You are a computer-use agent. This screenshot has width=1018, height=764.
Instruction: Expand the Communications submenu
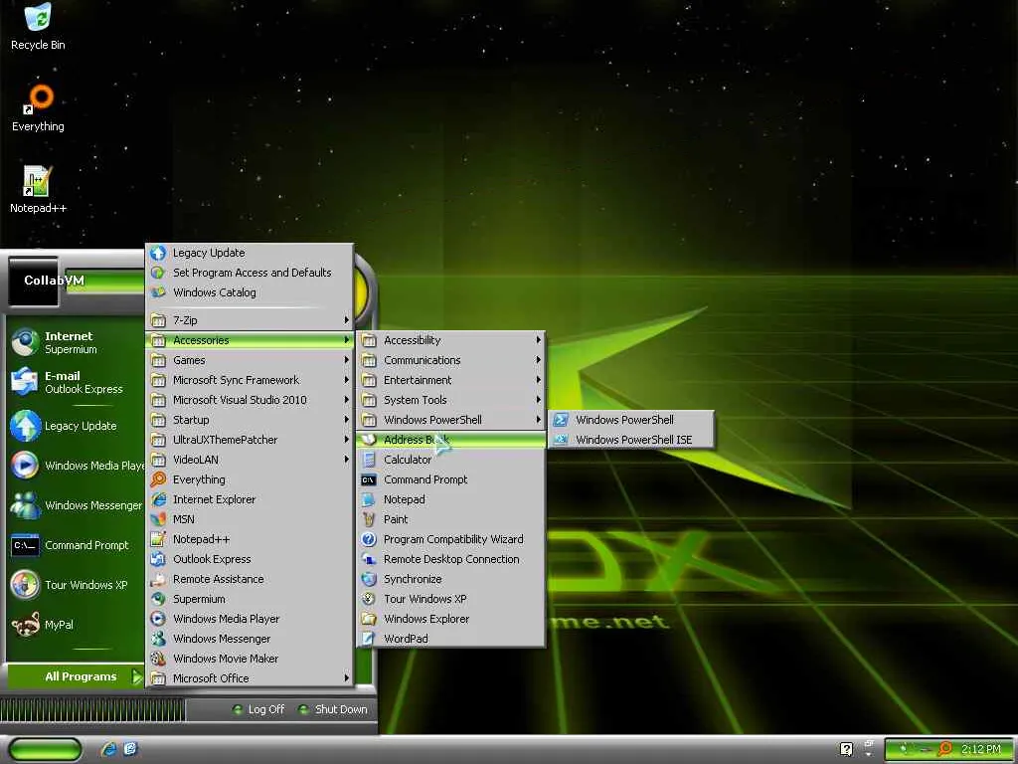pyautogui.click(x=451, y=360)
